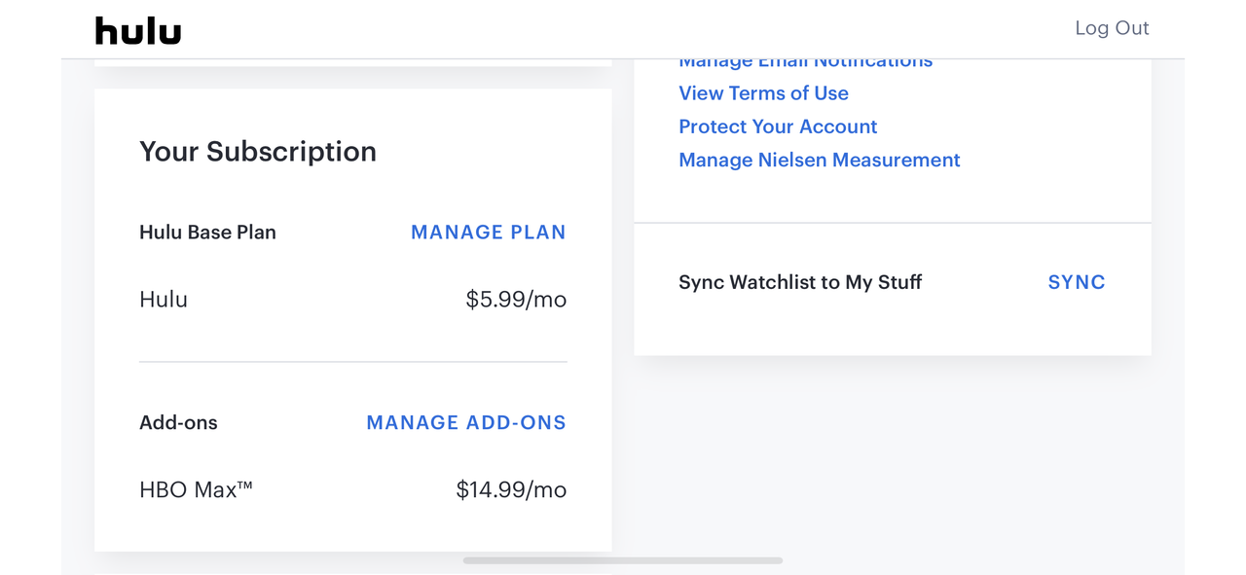Select the $5.99/mo Hulu price text
This screenshot has height=575, width=1246.
tap(516, 300)
